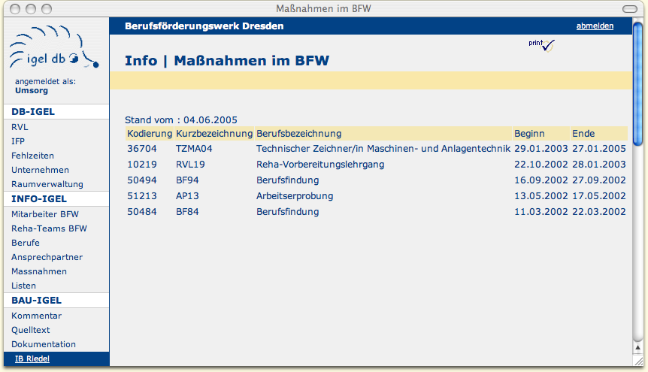Screen dimensions: 648x372
Task: Select code 10219 cell
Action: [x=142, y=165]
